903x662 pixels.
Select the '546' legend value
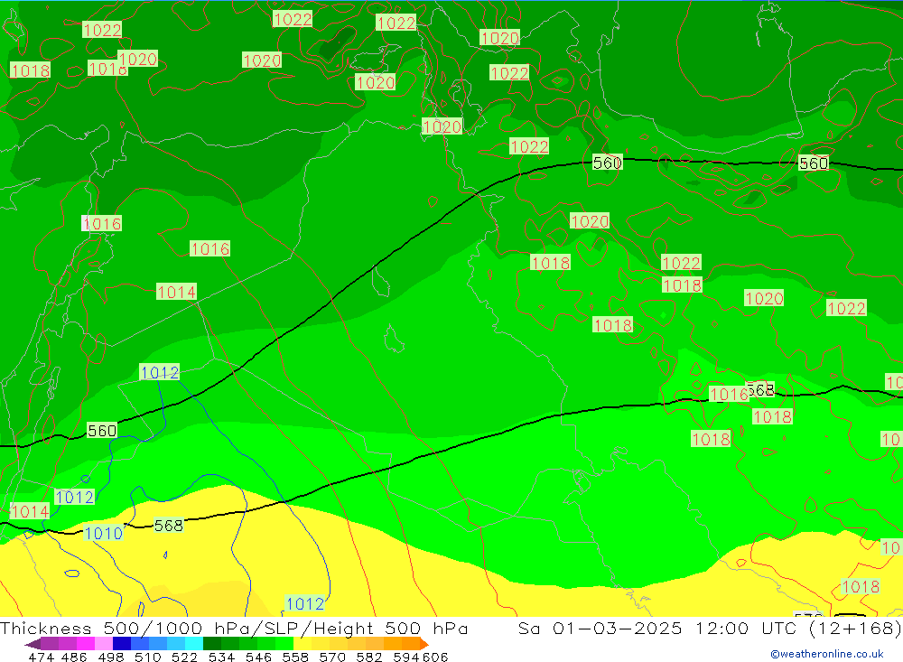click(x=258, y=657)
